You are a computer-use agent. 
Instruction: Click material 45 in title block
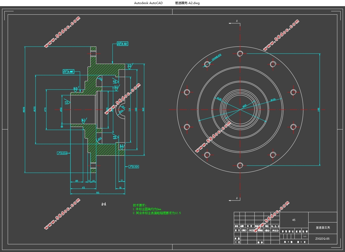click(x=294, y=220)
